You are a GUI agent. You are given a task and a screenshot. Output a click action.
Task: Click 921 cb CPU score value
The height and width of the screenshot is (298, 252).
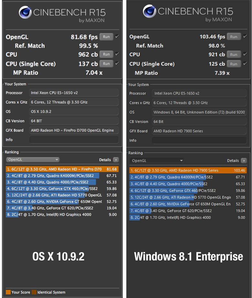pos(217,54)
